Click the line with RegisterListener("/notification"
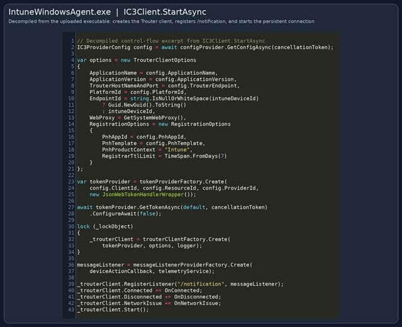402x327 pixels. pos(180,284)
